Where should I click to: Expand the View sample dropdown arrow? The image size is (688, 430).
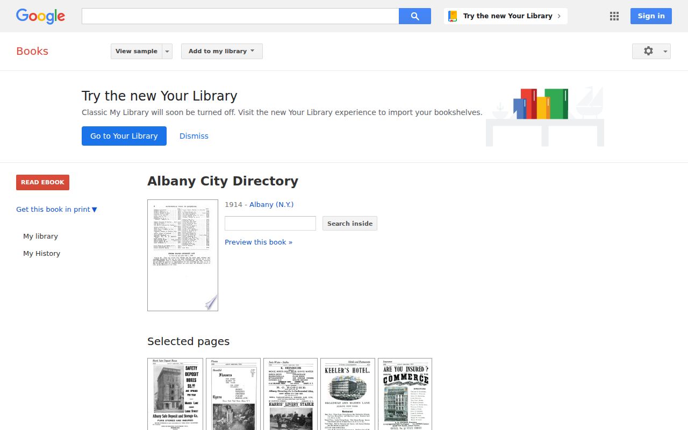167,51
